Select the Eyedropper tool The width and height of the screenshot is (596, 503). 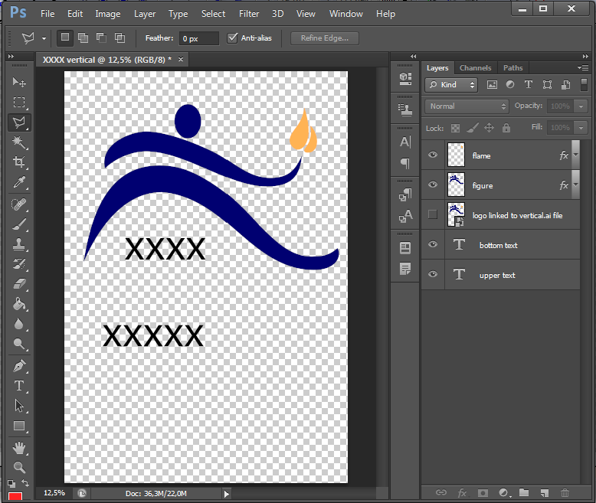[19, 183]
